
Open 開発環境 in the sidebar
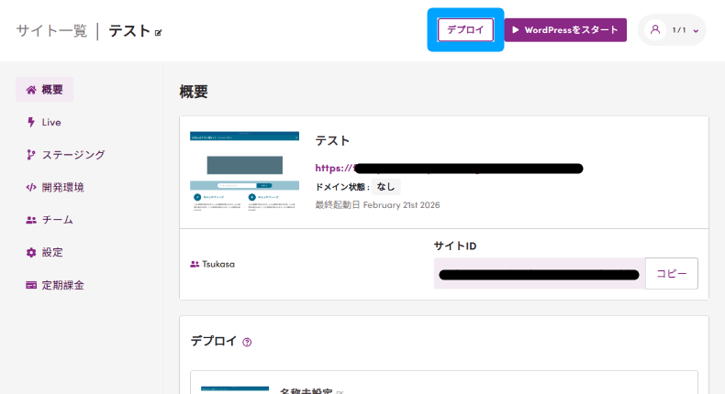tap(54, 188)
